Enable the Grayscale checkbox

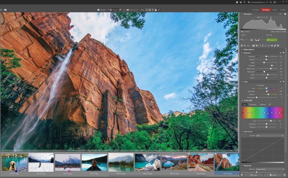(x=256, y=85)
